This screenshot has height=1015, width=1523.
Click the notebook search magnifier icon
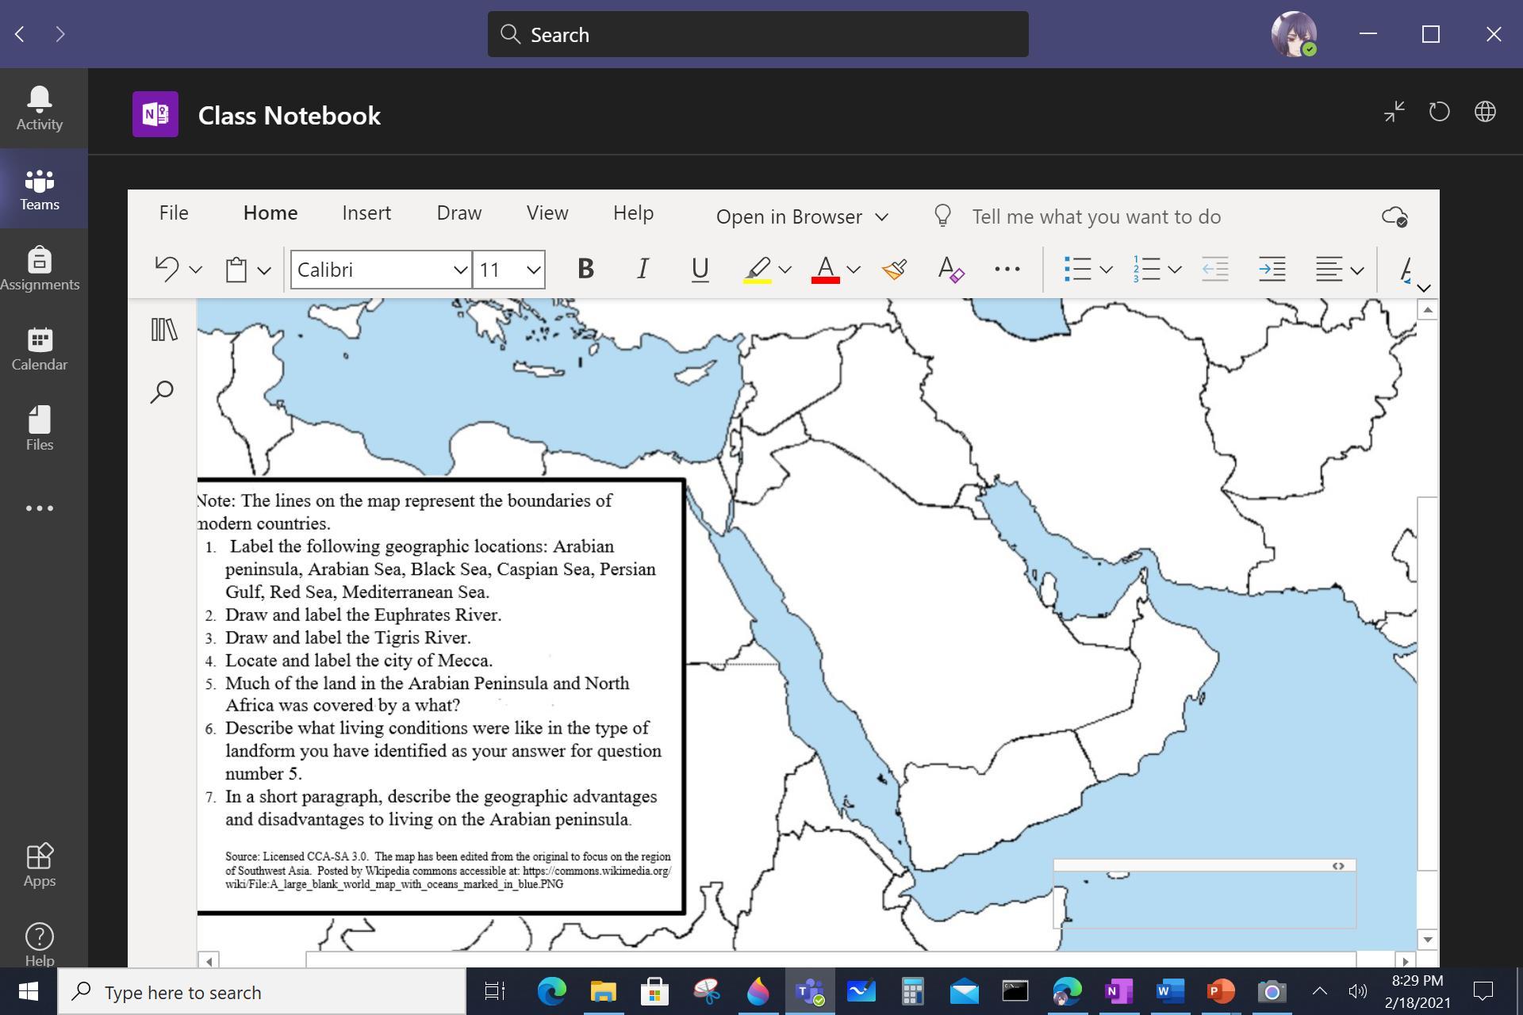pyautogui.click(x=162, y=392)
